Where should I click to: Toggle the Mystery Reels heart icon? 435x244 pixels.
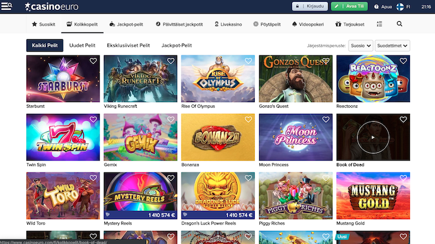171,178
